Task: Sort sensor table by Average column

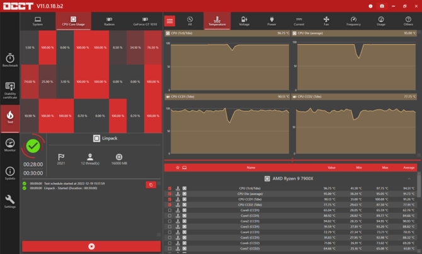Action: tap(409, 167)
